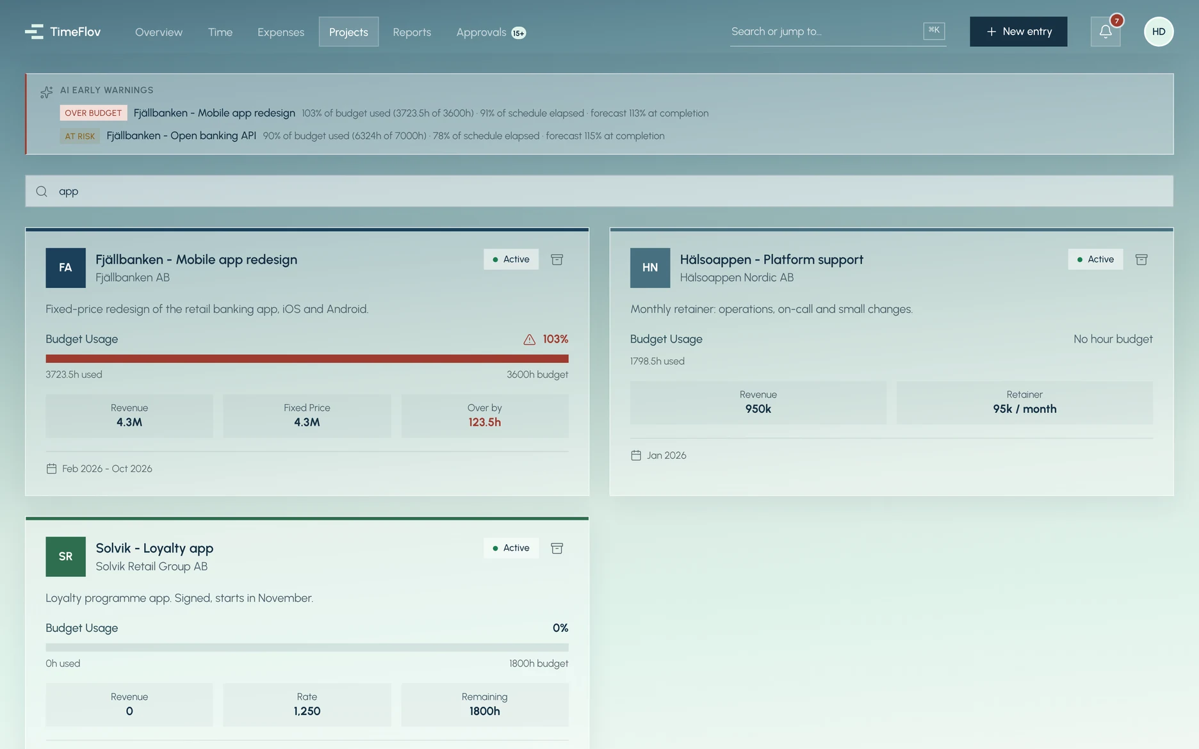Open the HD user avatar menu
This screenshot has height=749, width=1199.
coord(1159,31)
